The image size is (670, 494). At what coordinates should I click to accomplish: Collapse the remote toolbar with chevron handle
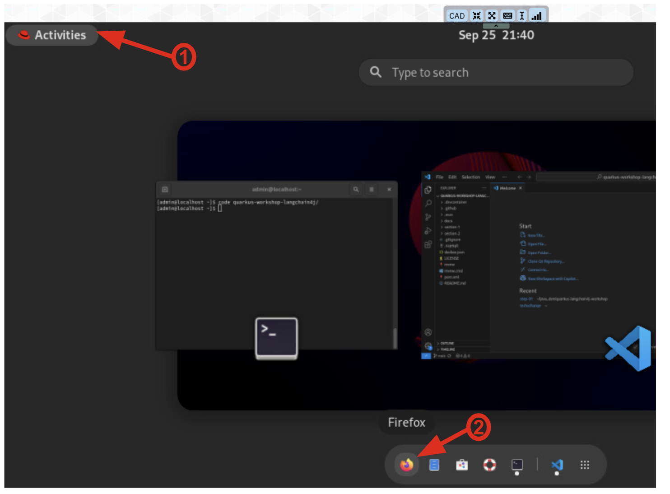(x=496, y=26)
